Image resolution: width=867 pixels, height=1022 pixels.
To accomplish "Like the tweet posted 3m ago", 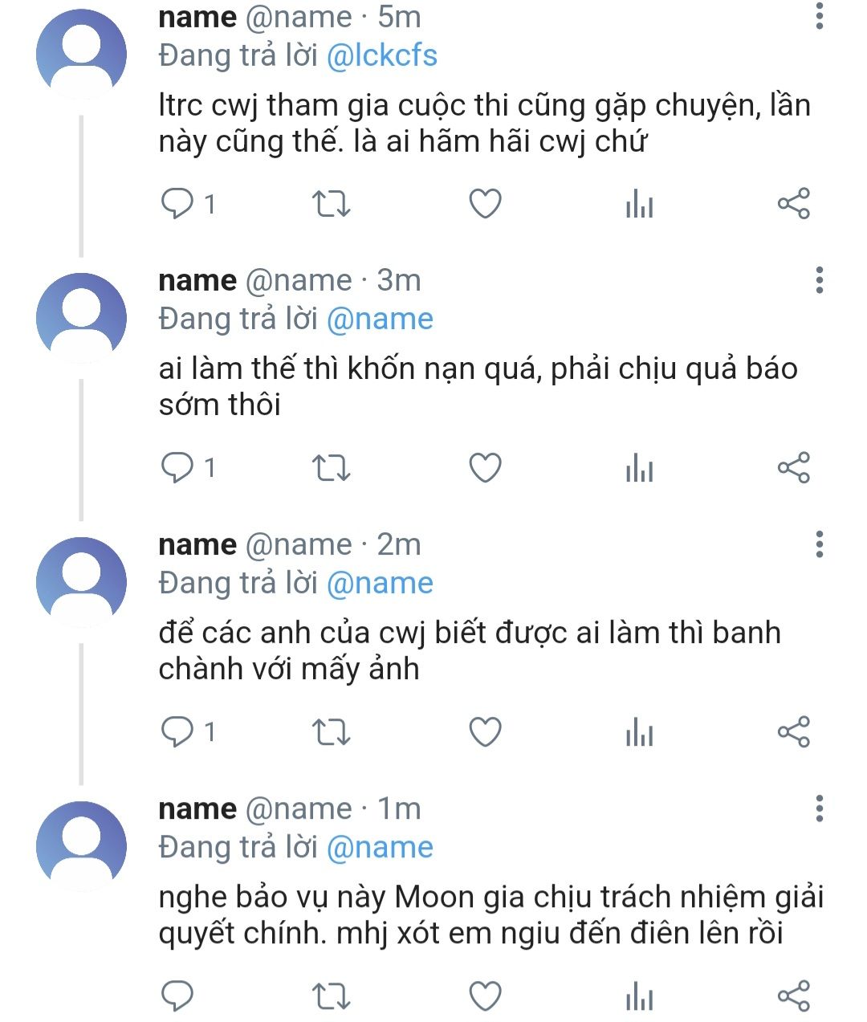I will [x=485, y=467].
